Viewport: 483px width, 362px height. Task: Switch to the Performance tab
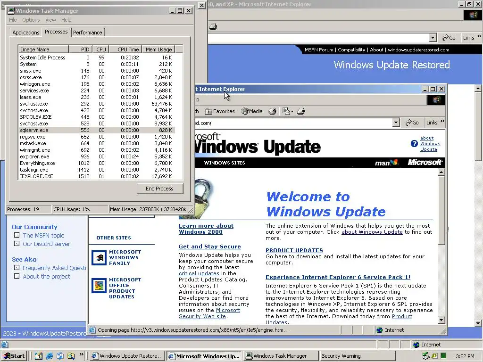pos(87,33)
